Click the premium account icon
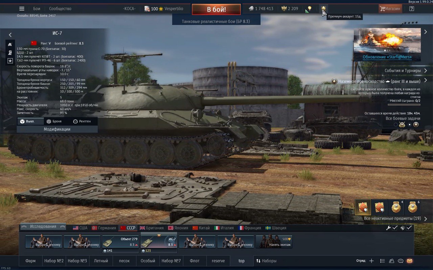Screen dimensions: 433x270 (x=323, y=9)
